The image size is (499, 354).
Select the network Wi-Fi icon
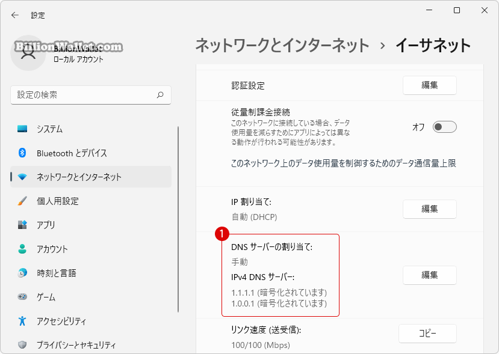(22, 177)
